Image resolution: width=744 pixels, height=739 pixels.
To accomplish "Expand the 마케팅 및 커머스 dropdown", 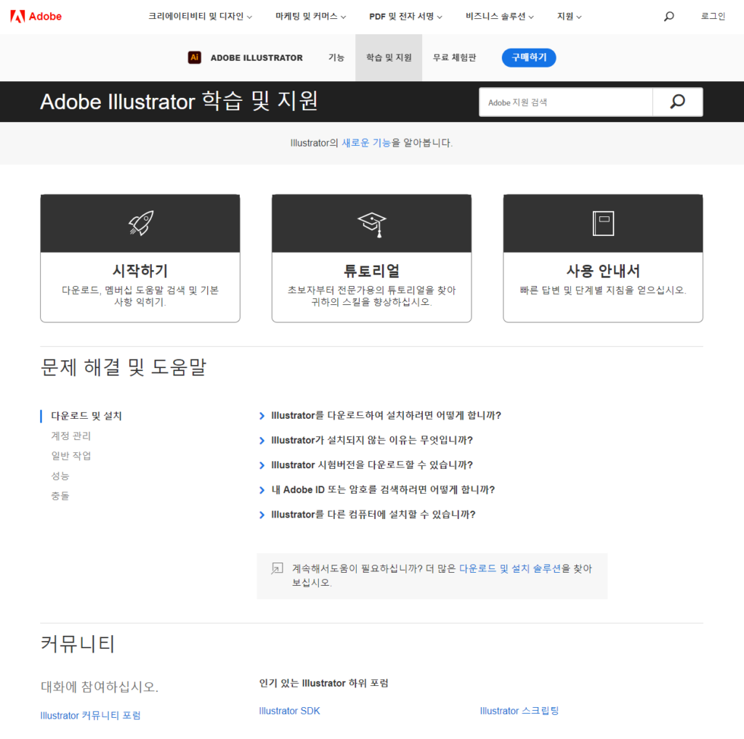I will 310,17.
